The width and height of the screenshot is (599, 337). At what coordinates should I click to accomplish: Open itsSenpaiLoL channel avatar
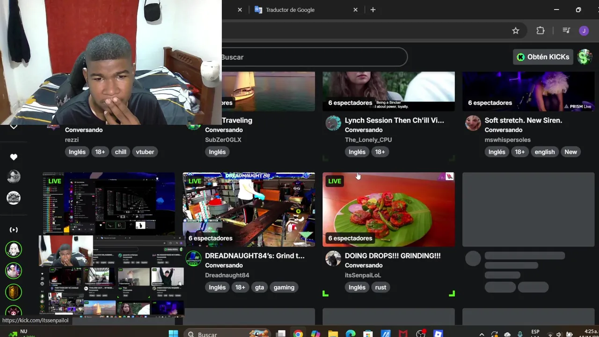pyautogui.click(x=333, y=258)
